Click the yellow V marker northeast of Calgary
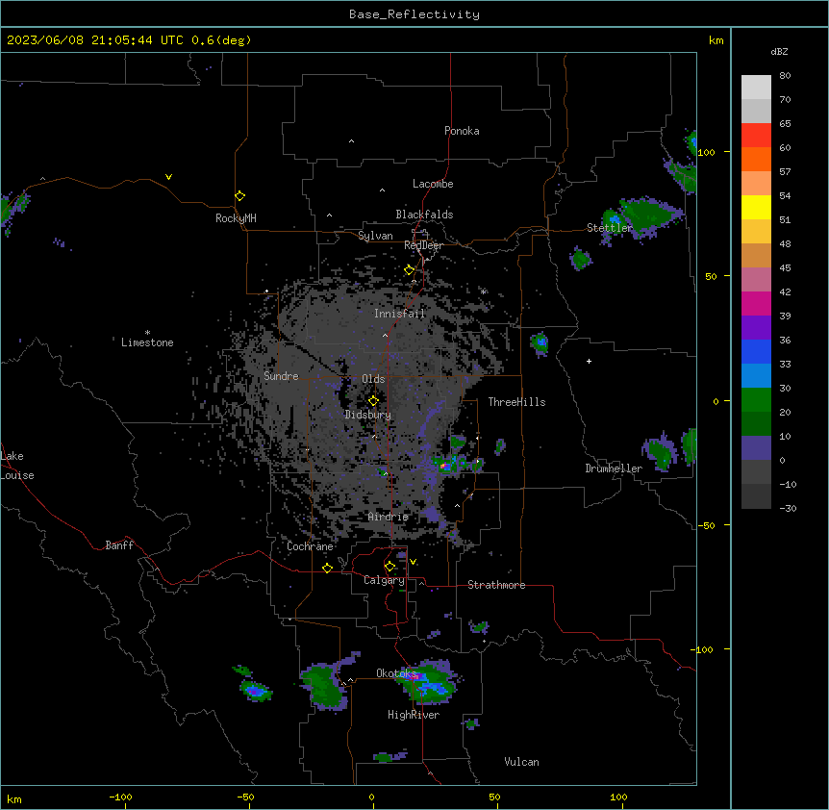The width and height of the screenshot is (829, 810). (x=413, y=562)
